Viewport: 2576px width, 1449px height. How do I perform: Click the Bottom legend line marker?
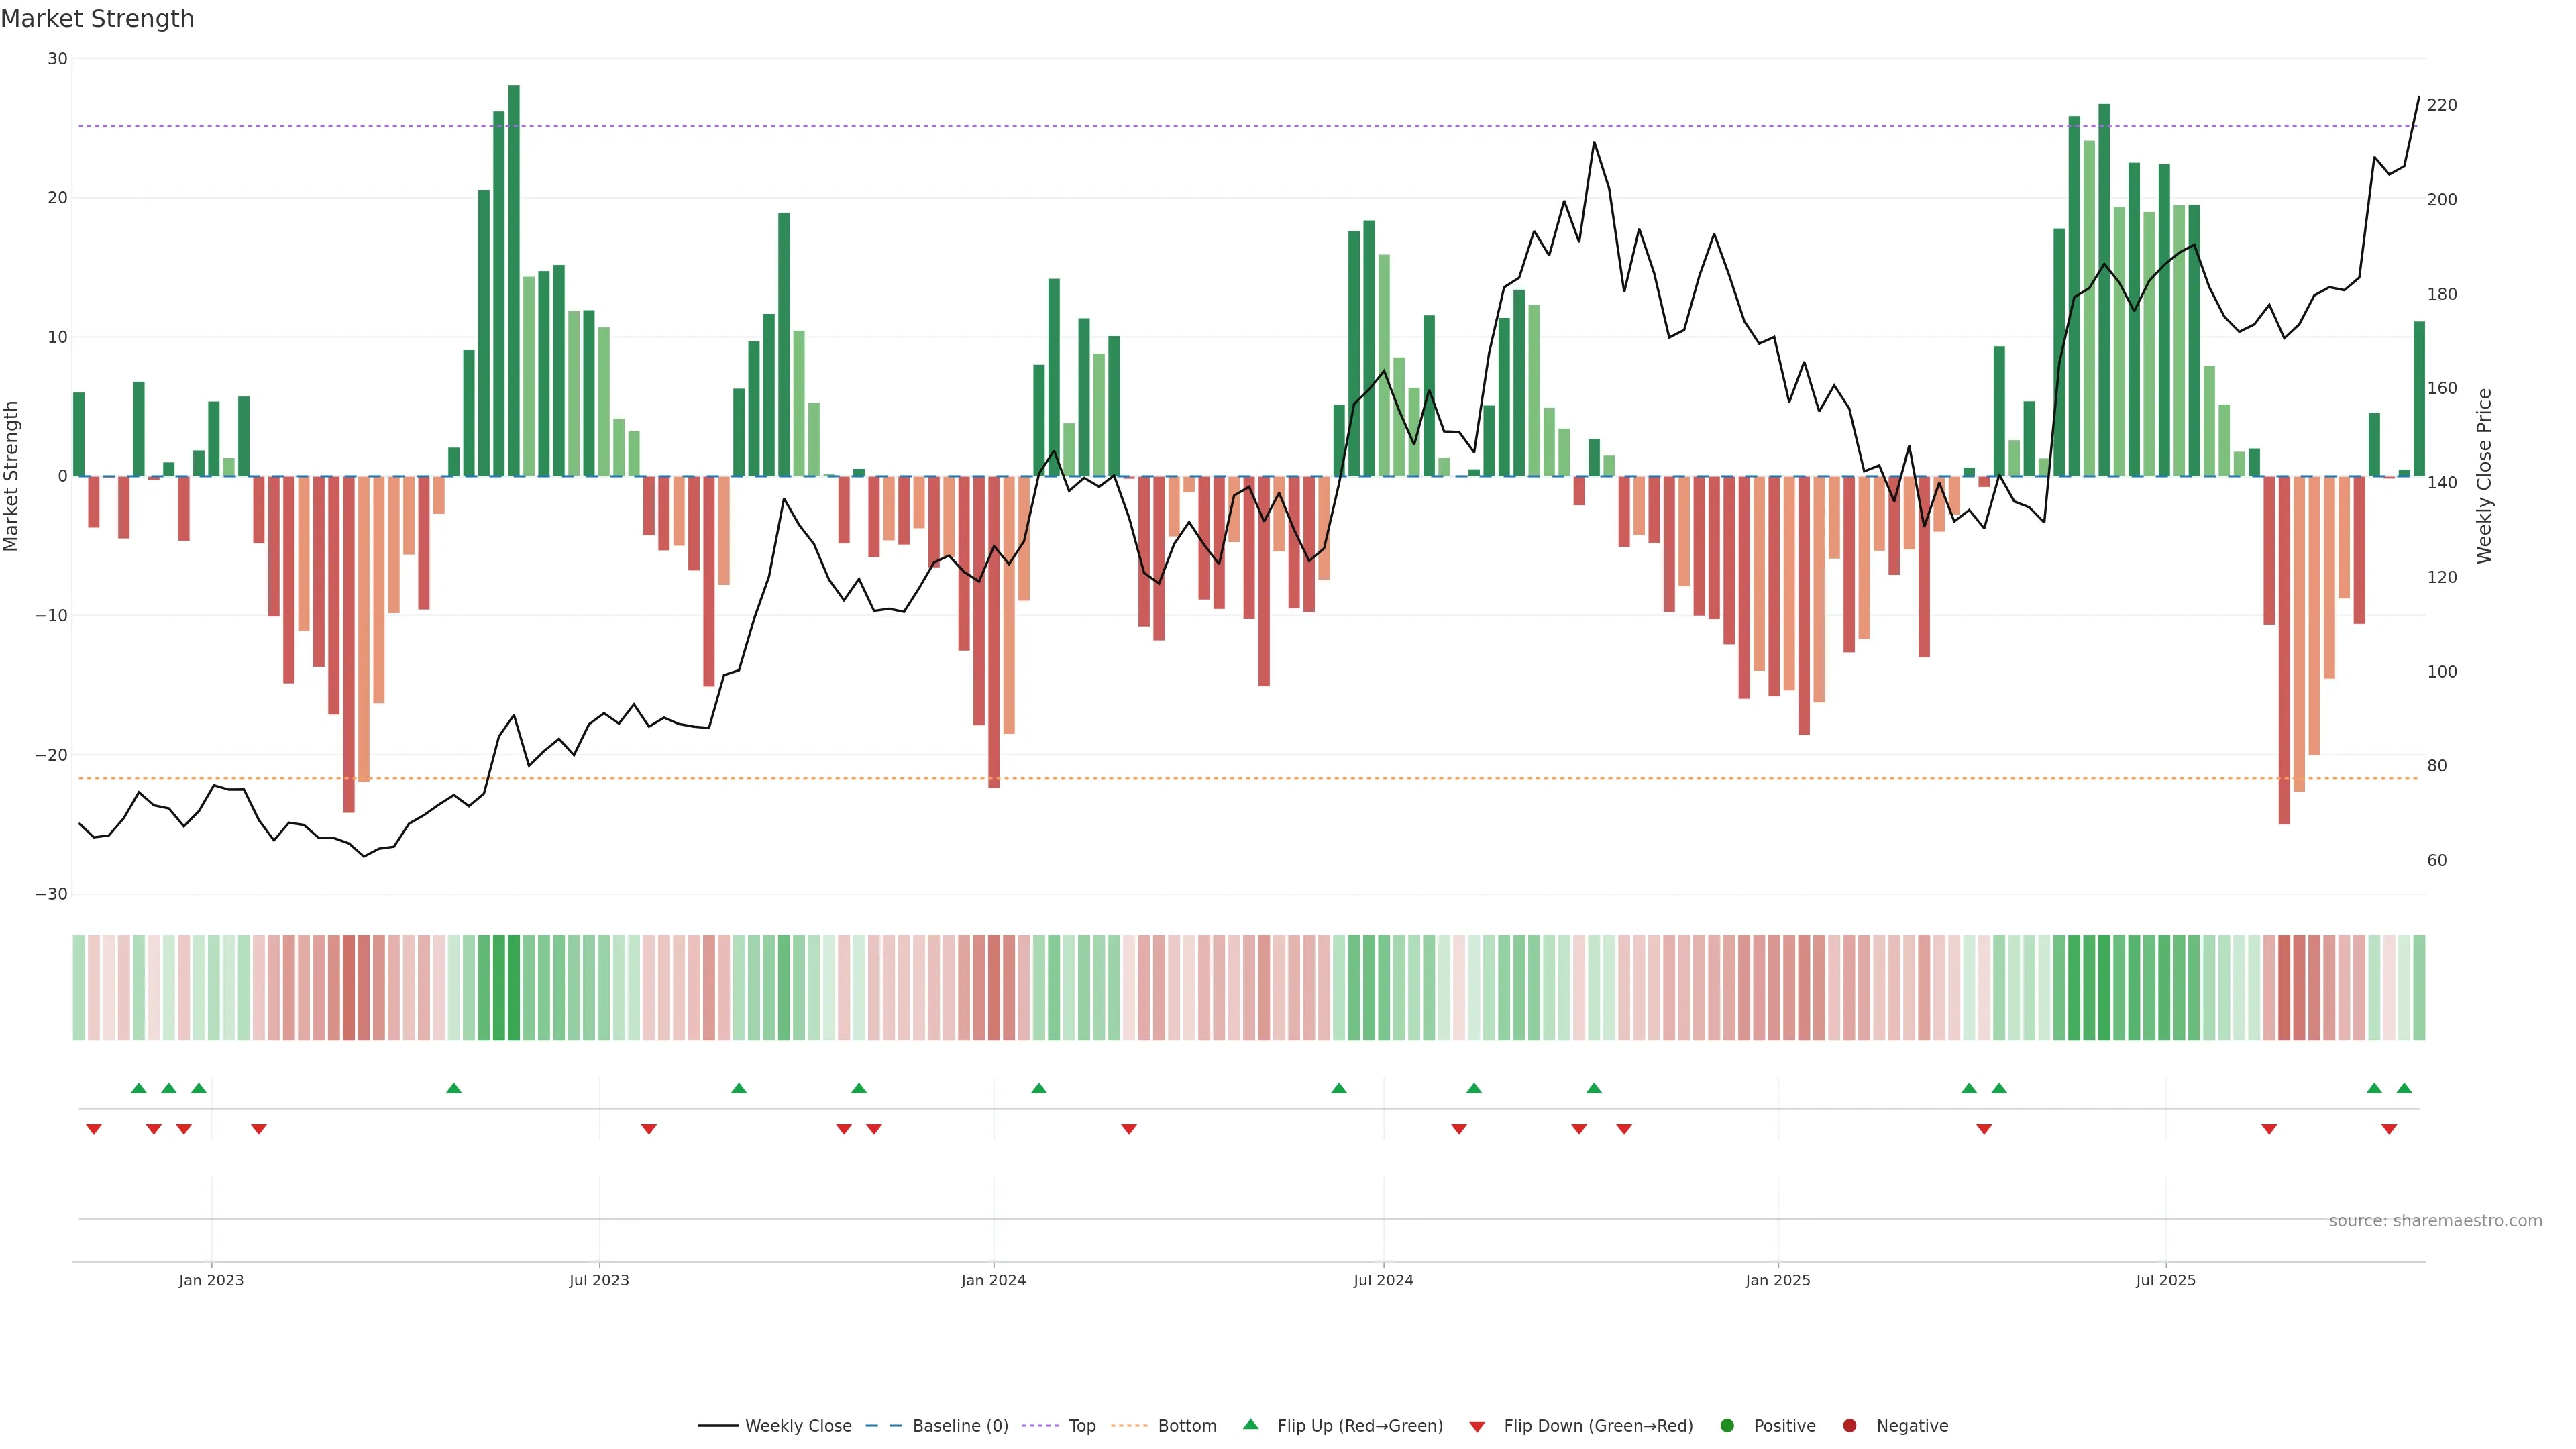[x=1129, y=1425]
